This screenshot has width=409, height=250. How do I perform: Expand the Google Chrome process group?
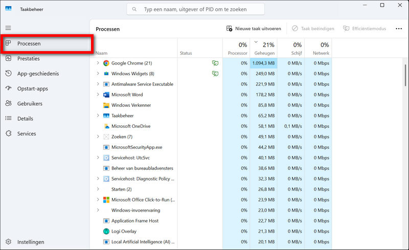(x=98, y=63)
